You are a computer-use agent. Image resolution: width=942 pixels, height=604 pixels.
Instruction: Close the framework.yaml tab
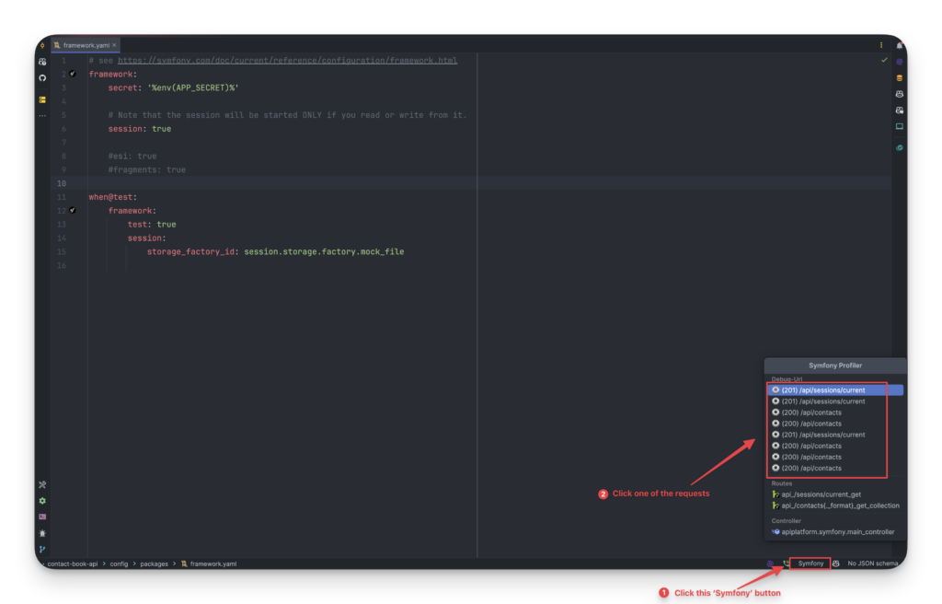tap(114, 45)
